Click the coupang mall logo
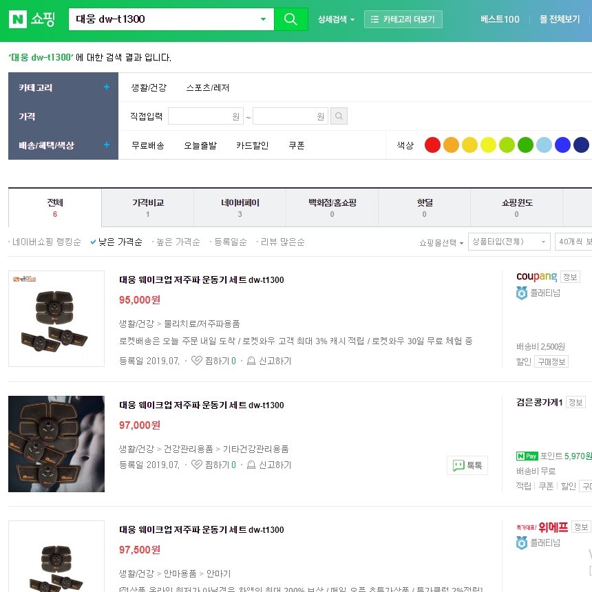The width and height of the screenshot is (592, 592). pyautogui.click(x=536, y=277)
